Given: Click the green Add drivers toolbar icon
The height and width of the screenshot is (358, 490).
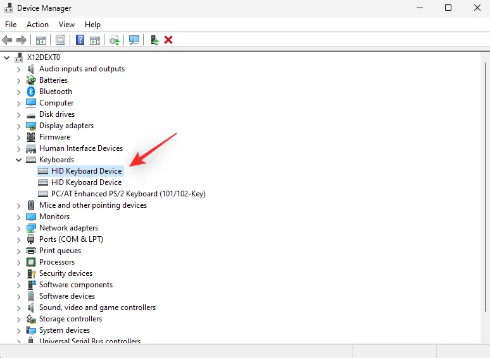Looking at the screenshot, I should click(154, 40).
